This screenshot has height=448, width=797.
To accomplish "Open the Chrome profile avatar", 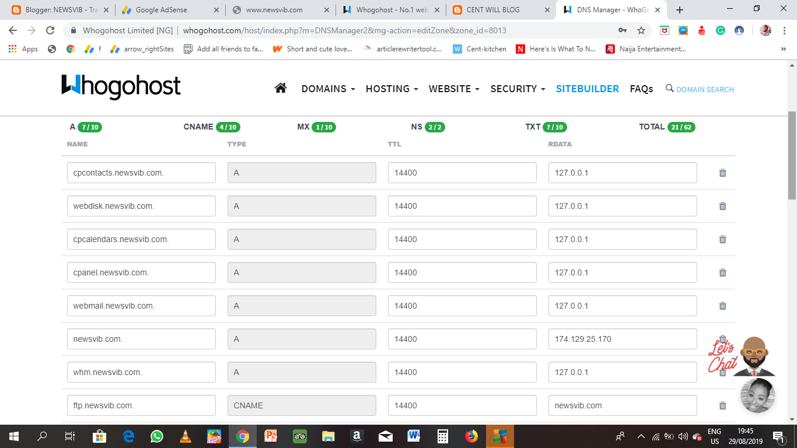I will click(x=765, y=30).
